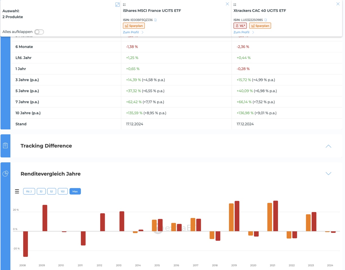The width and height of the screenshot is (345, 270).
Task: Click the +0,65 % one-year value
Action: (133, 69)
